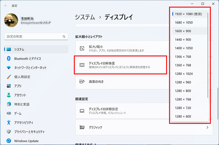The height and width of the screenshot is (145, 219).
Task: Open 時刻と言語 navigation item
Action: (22, 104)
